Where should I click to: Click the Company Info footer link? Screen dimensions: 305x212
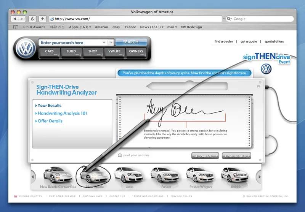92,196
